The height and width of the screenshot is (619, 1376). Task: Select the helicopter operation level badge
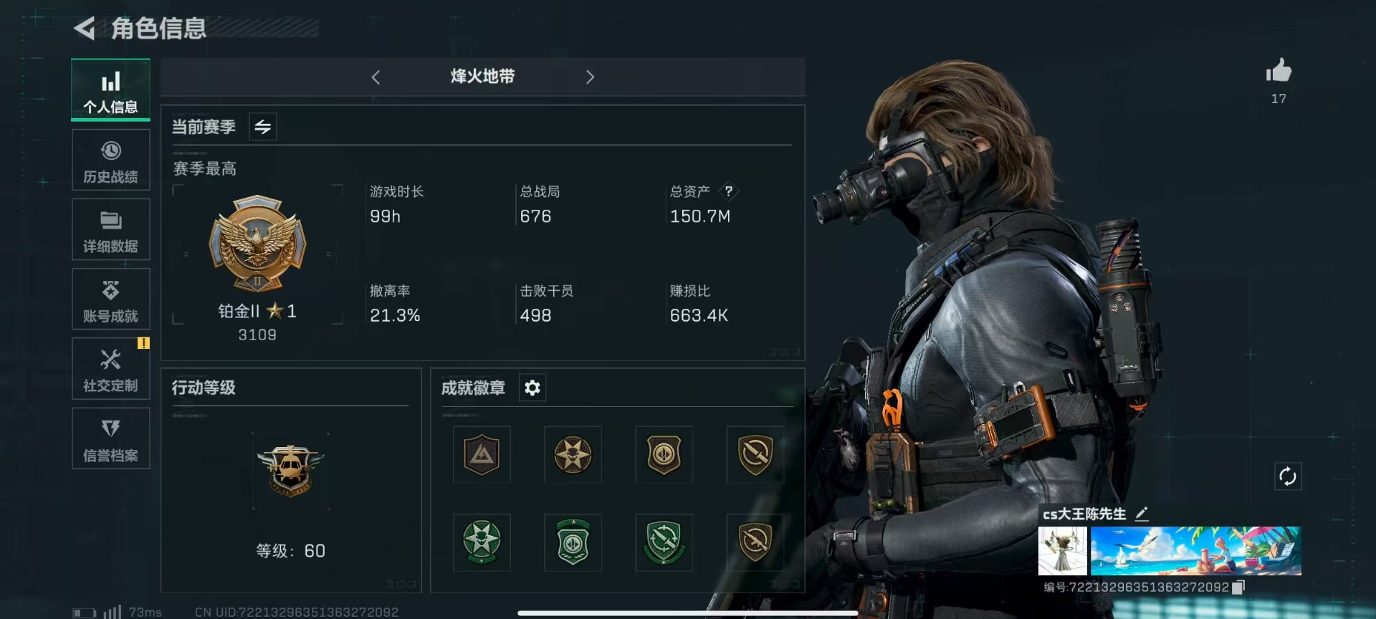pyautogui.click(x=290, y=469)
